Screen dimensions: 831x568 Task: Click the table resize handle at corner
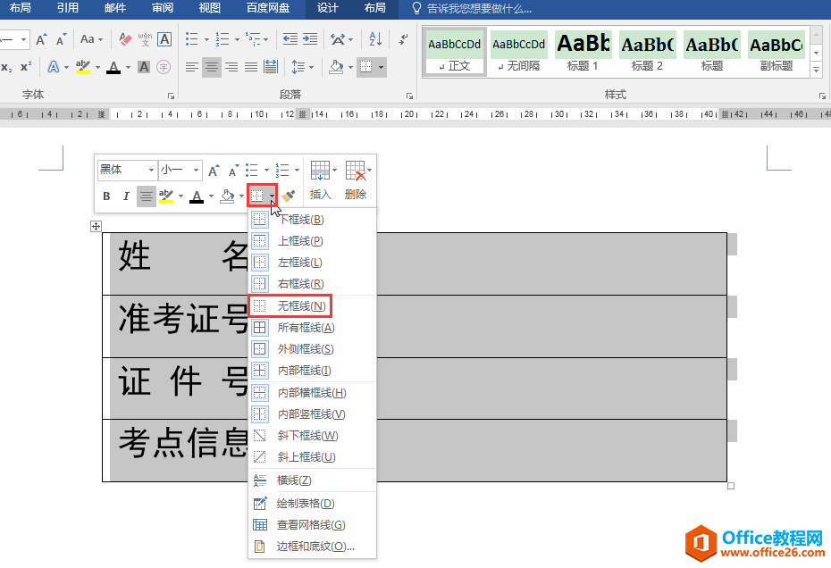(x=731, y=486)
